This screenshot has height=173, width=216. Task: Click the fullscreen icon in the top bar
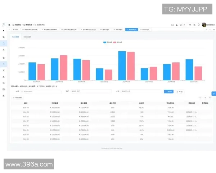(172, 25)
